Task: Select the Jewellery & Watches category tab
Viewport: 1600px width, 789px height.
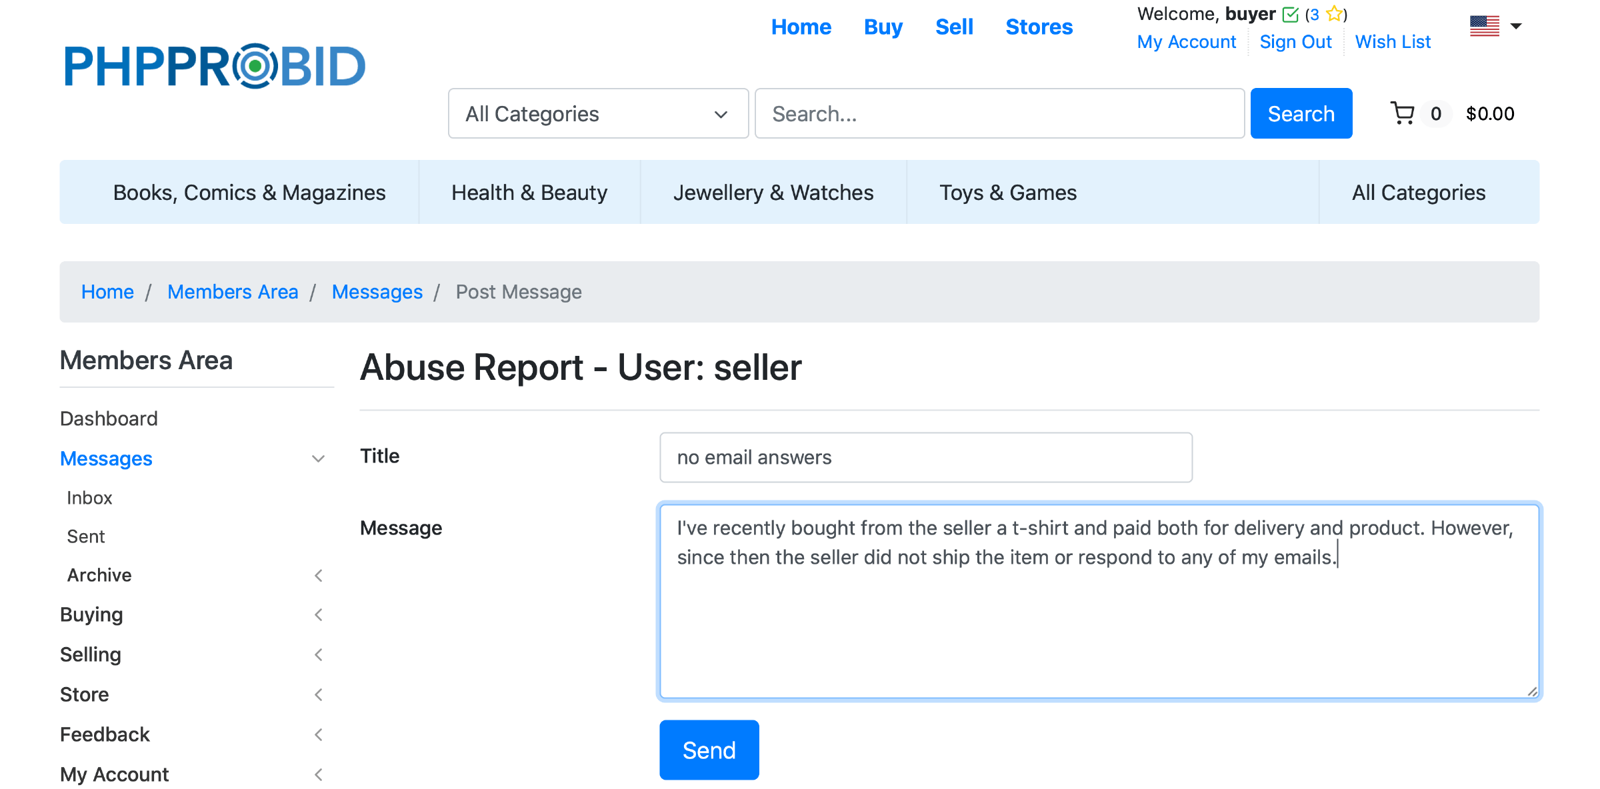Action: point(773,193)
